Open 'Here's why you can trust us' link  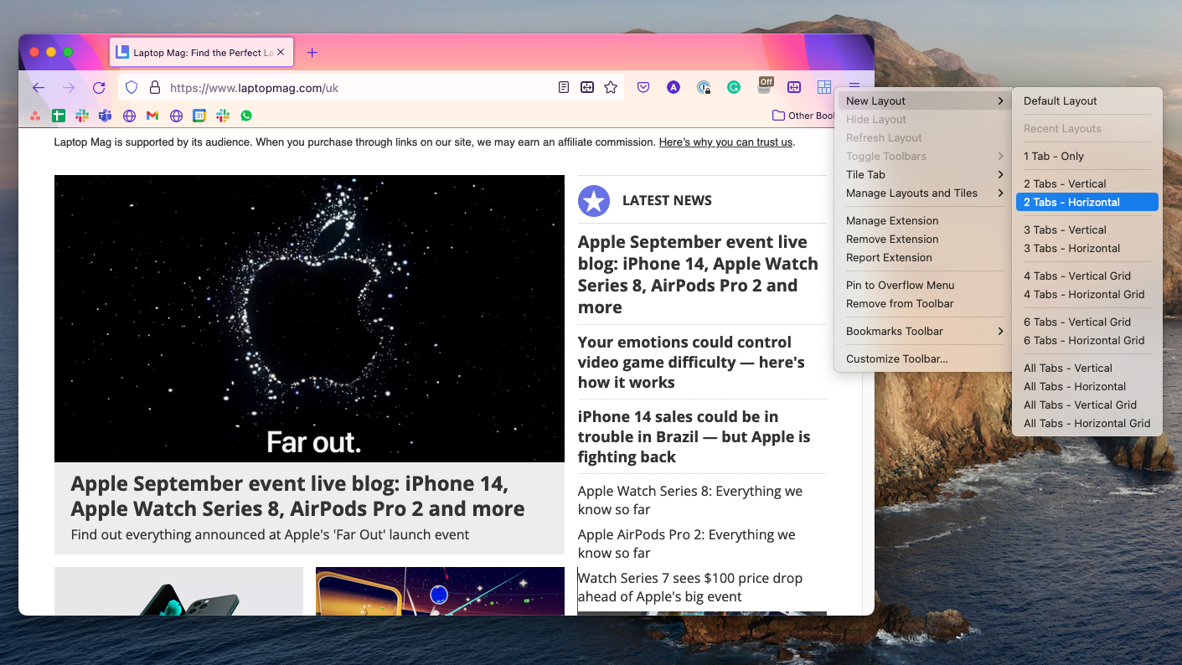click(725, 142)
